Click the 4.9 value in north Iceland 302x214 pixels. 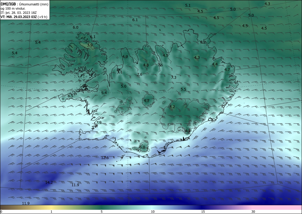point(125,56)
